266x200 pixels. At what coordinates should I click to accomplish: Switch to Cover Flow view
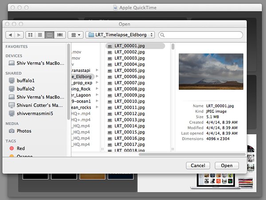click(x=60, y=35)
